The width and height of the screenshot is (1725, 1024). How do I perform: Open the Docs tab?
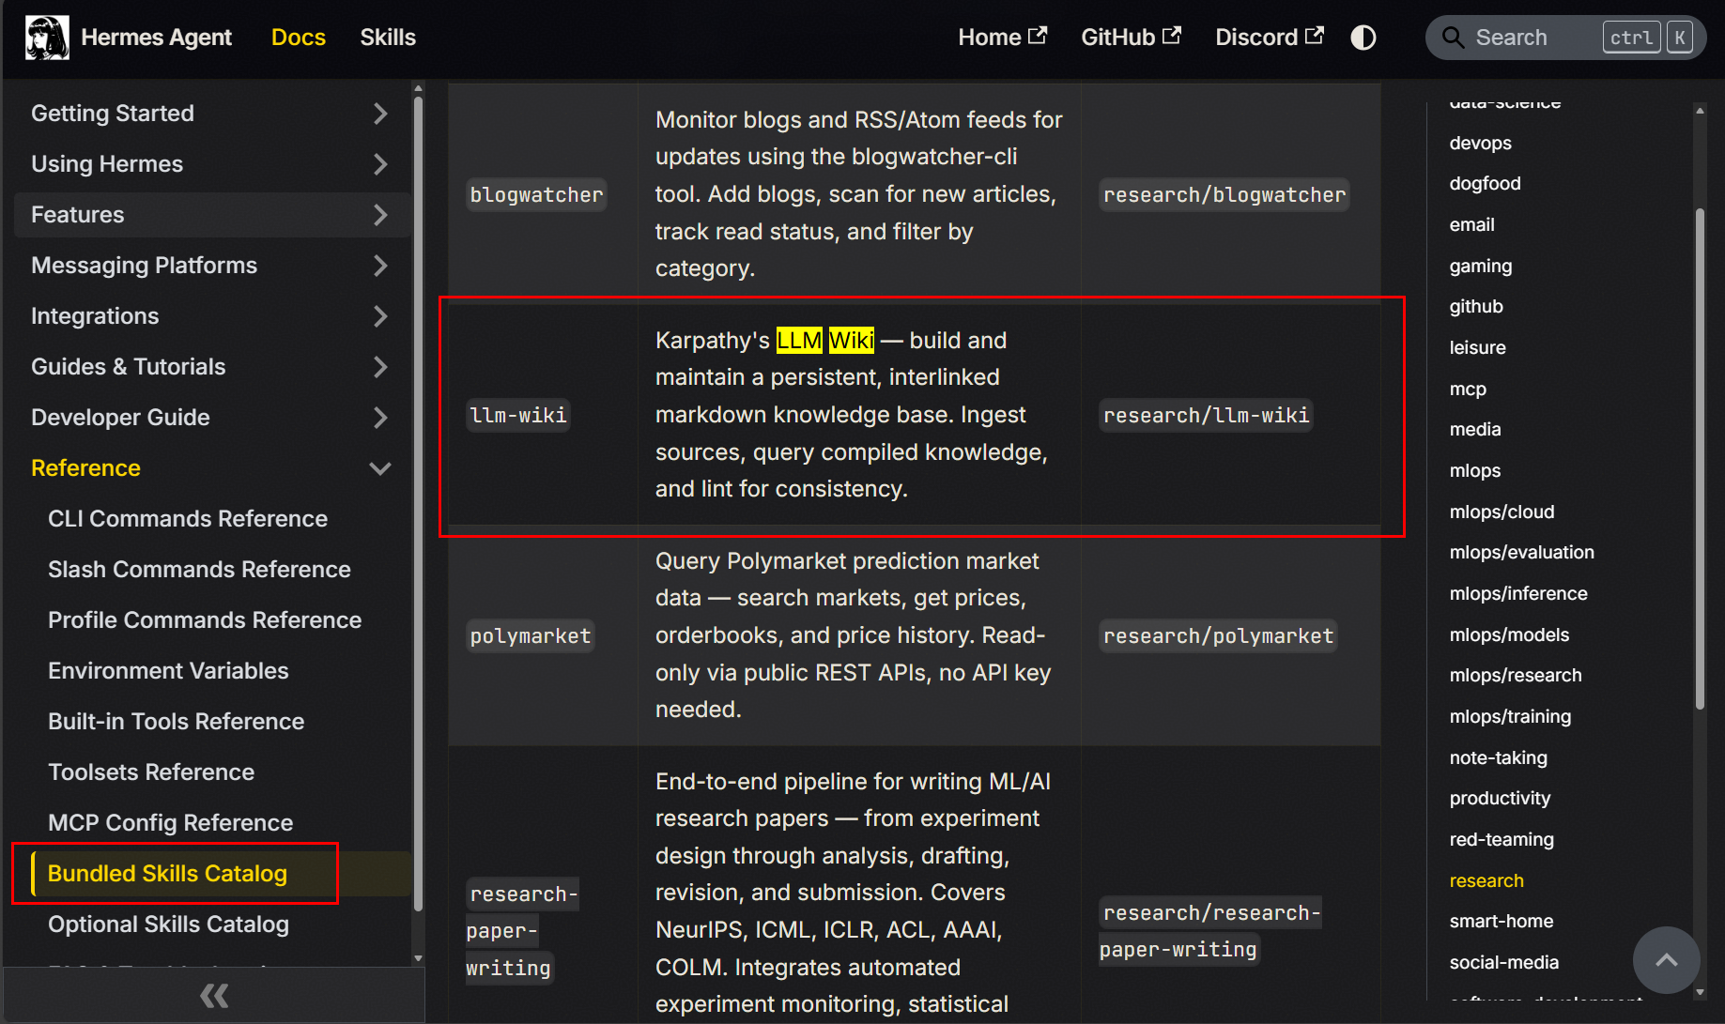[x=299, y=38]
